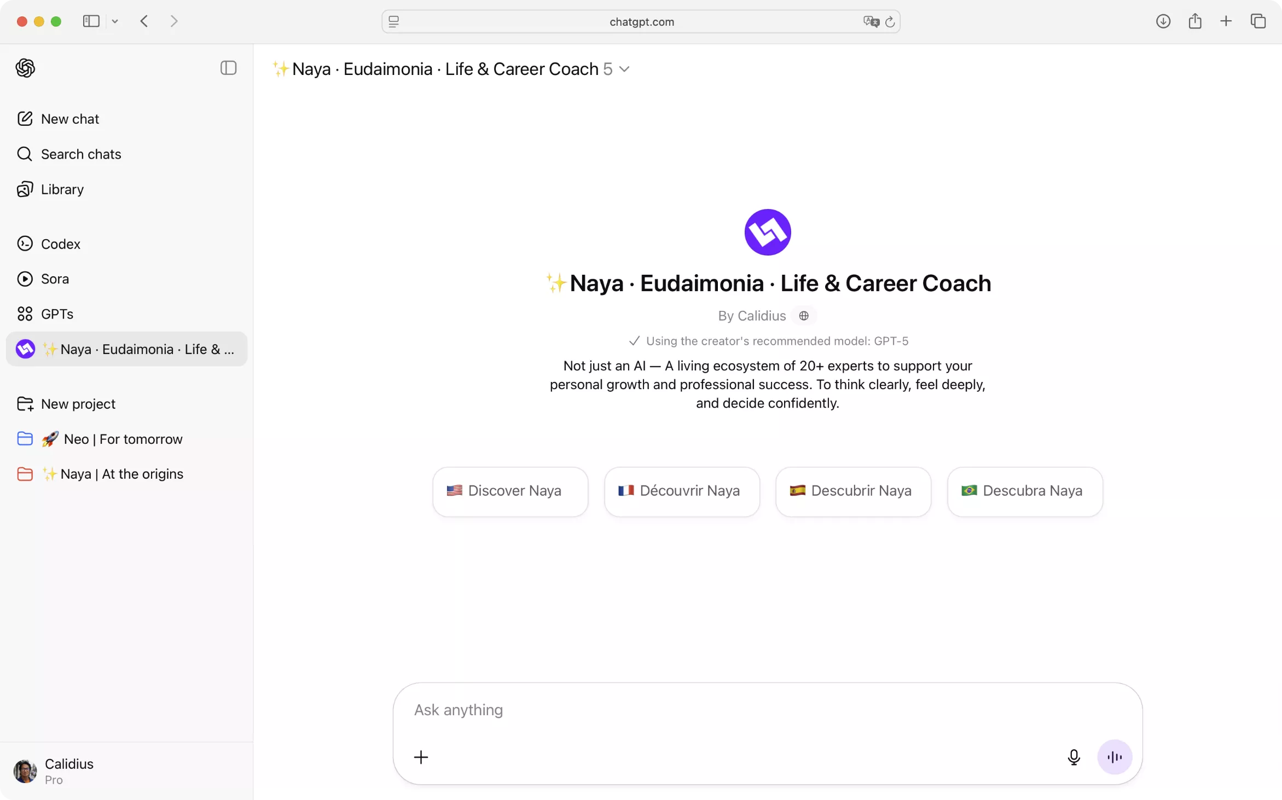The width and height of the screenshot is (1282, 800).
Task: Click the ChatGPT logo icon
Action: pos(25,68)
